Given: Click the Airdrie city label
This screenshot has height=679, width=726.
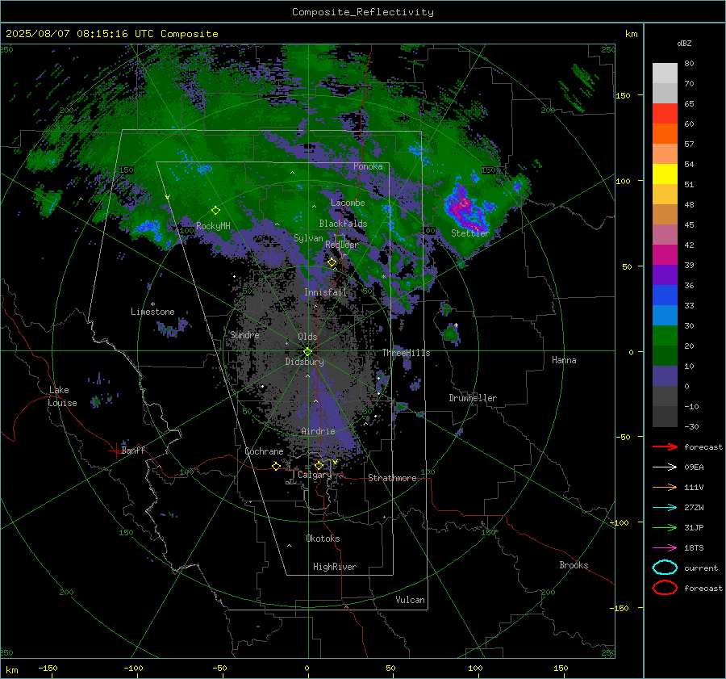Looking at the screenshot, I should (x=318, y=431).
